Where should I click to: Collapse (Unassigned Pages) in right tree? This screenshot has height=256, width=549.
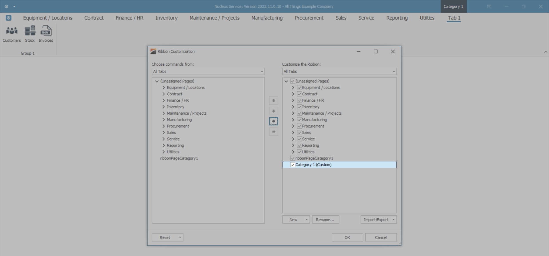286,81
